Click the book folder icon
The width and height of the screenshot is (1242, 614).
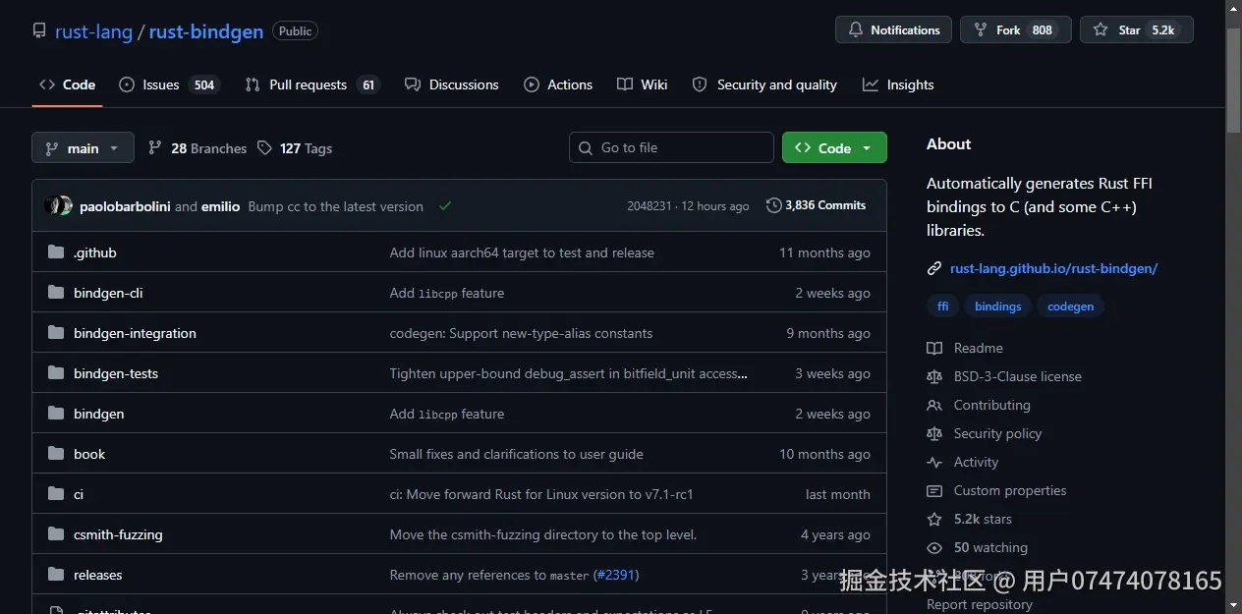pyautogui.click(x=56, y=454)
